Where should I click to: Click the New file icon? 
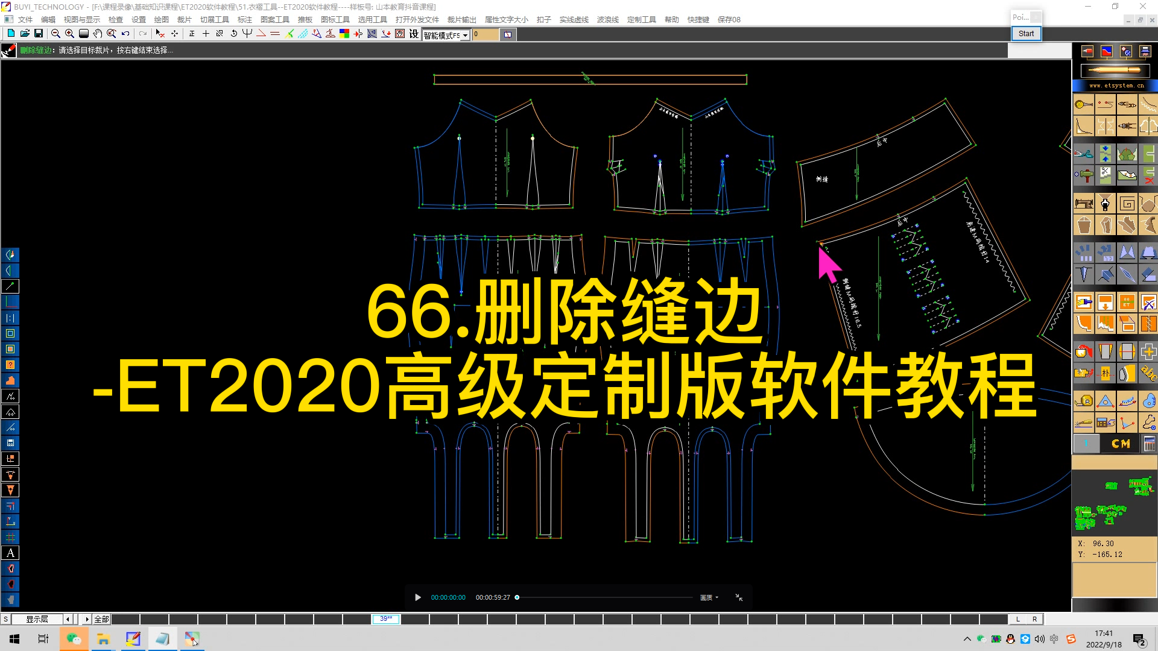click(11, 34)
